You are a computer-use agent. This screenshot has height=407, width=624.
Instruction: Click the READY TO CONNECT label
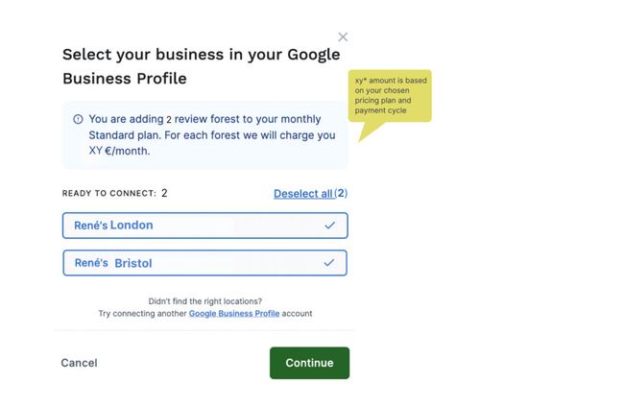click(108, 194)
